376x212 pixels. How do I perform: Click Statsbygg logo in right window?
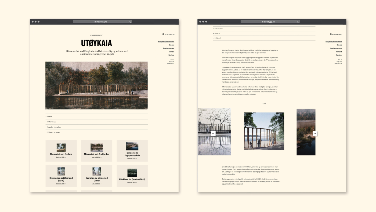(336, 34)
